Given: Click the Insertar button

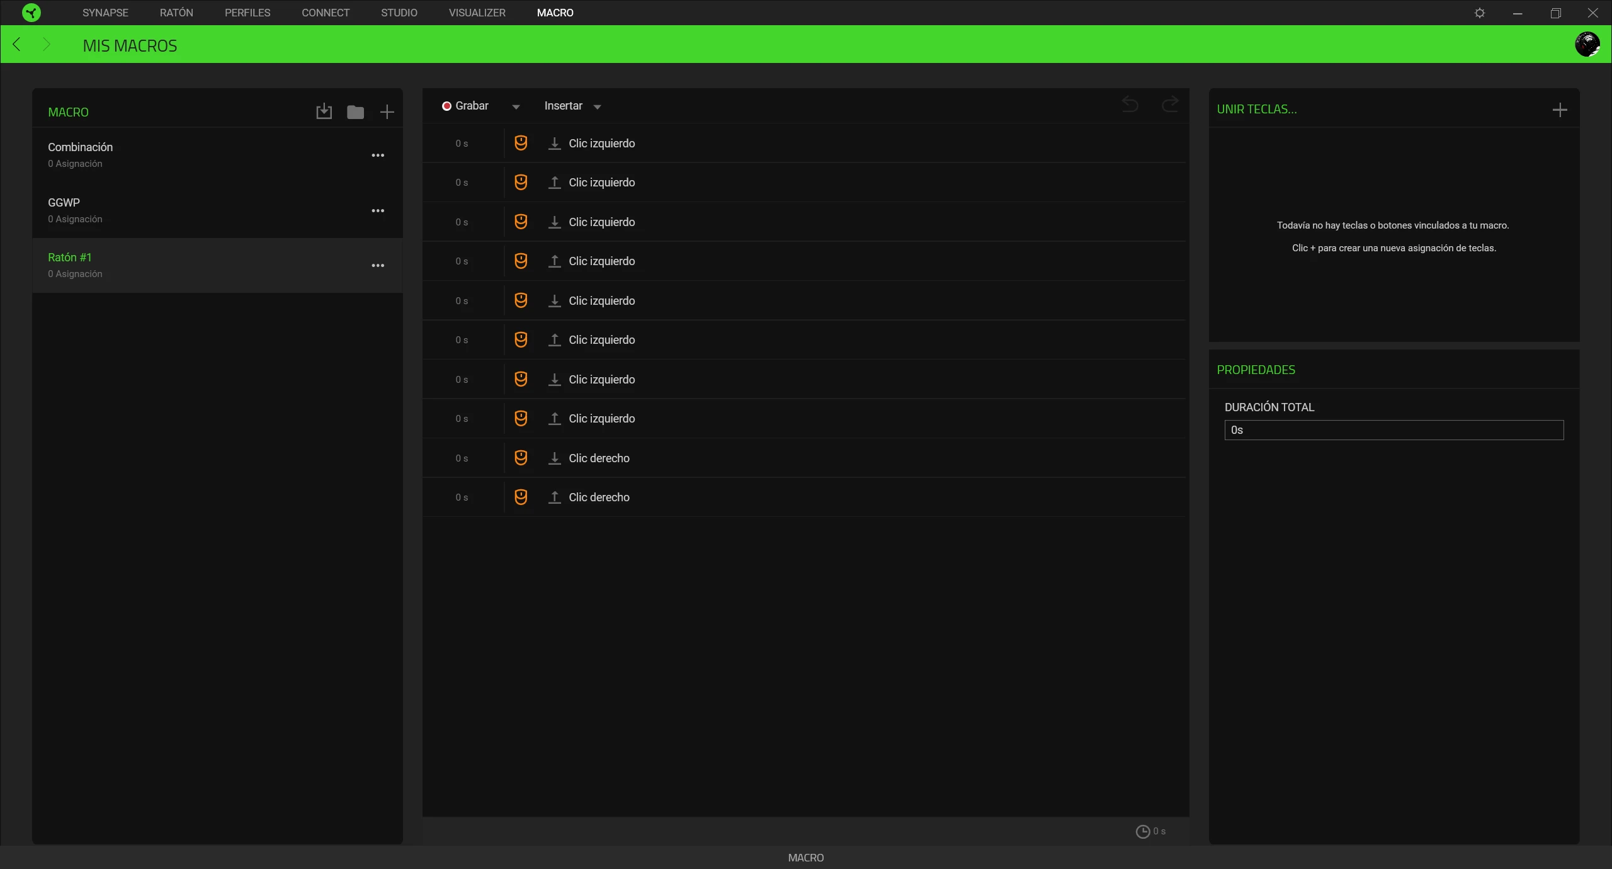Looking at the screenshot, I should click(564, 106).
